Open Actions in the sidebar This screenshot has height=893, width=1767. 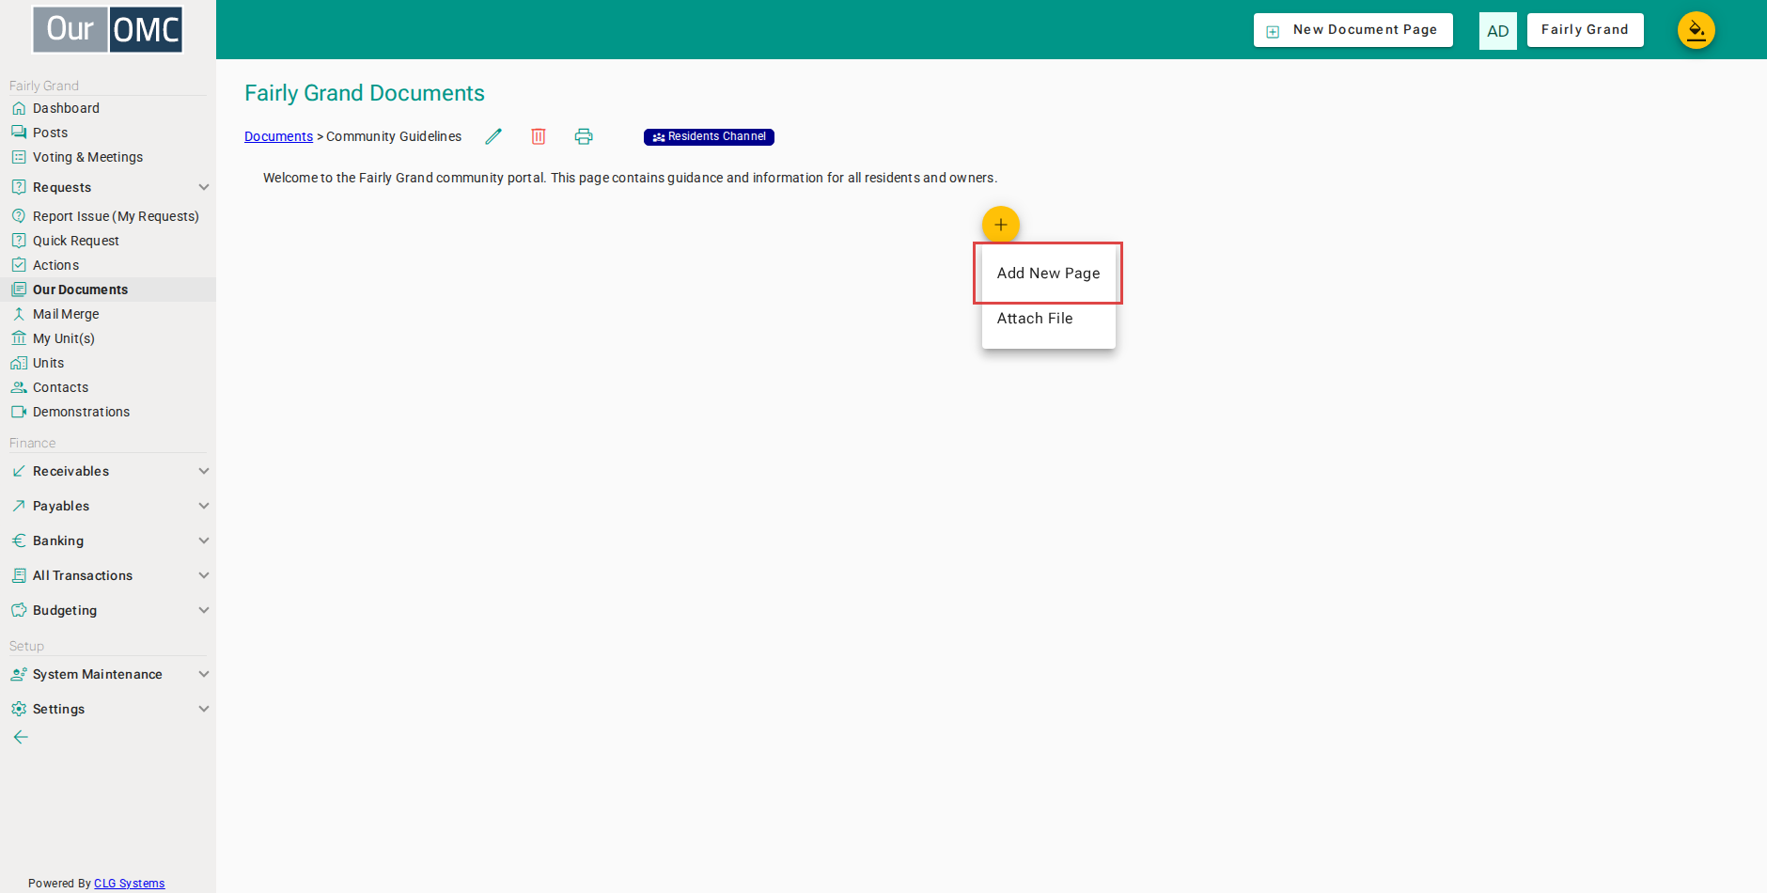(x=55, y=265)
